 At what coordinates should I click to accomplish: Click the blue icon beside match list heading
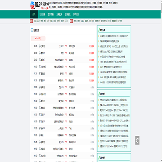click(x=32, y=30)
